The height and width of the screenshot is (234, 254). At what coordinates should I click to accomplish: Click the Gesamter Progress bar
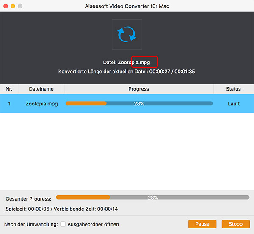(x=152, y=198)
